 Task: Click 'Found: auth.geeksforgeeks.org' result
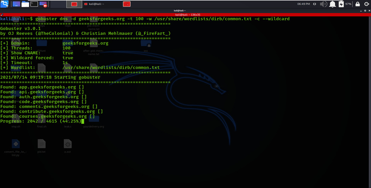tap(44, 97)
